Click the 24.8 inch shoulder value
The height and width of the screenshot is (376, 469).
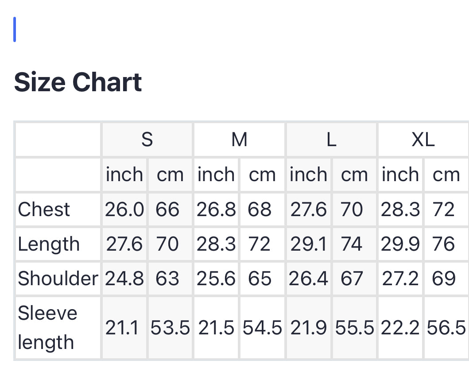point(124,279)
